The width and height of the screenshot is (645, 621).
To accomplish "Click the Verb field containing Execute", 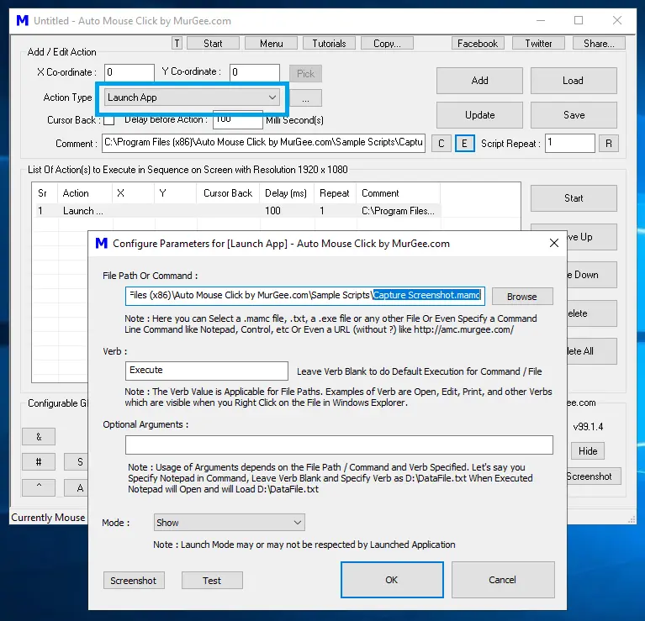I will coord(207,371).
